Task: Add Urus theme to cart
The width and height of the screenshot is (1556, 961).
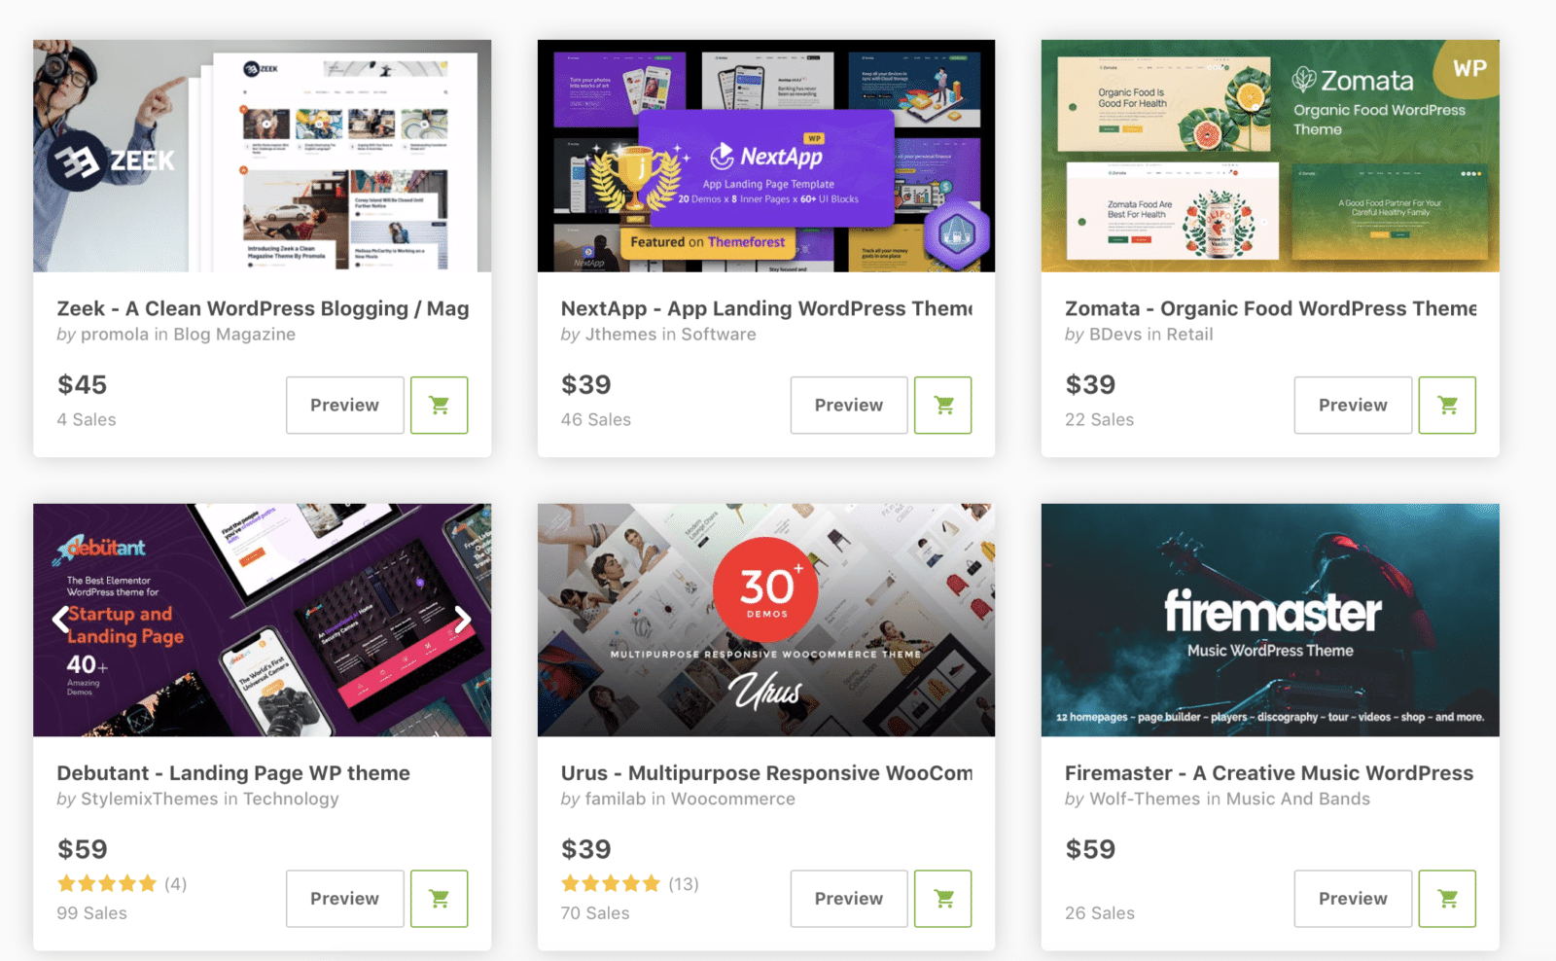Action: (x=942, y=899)
